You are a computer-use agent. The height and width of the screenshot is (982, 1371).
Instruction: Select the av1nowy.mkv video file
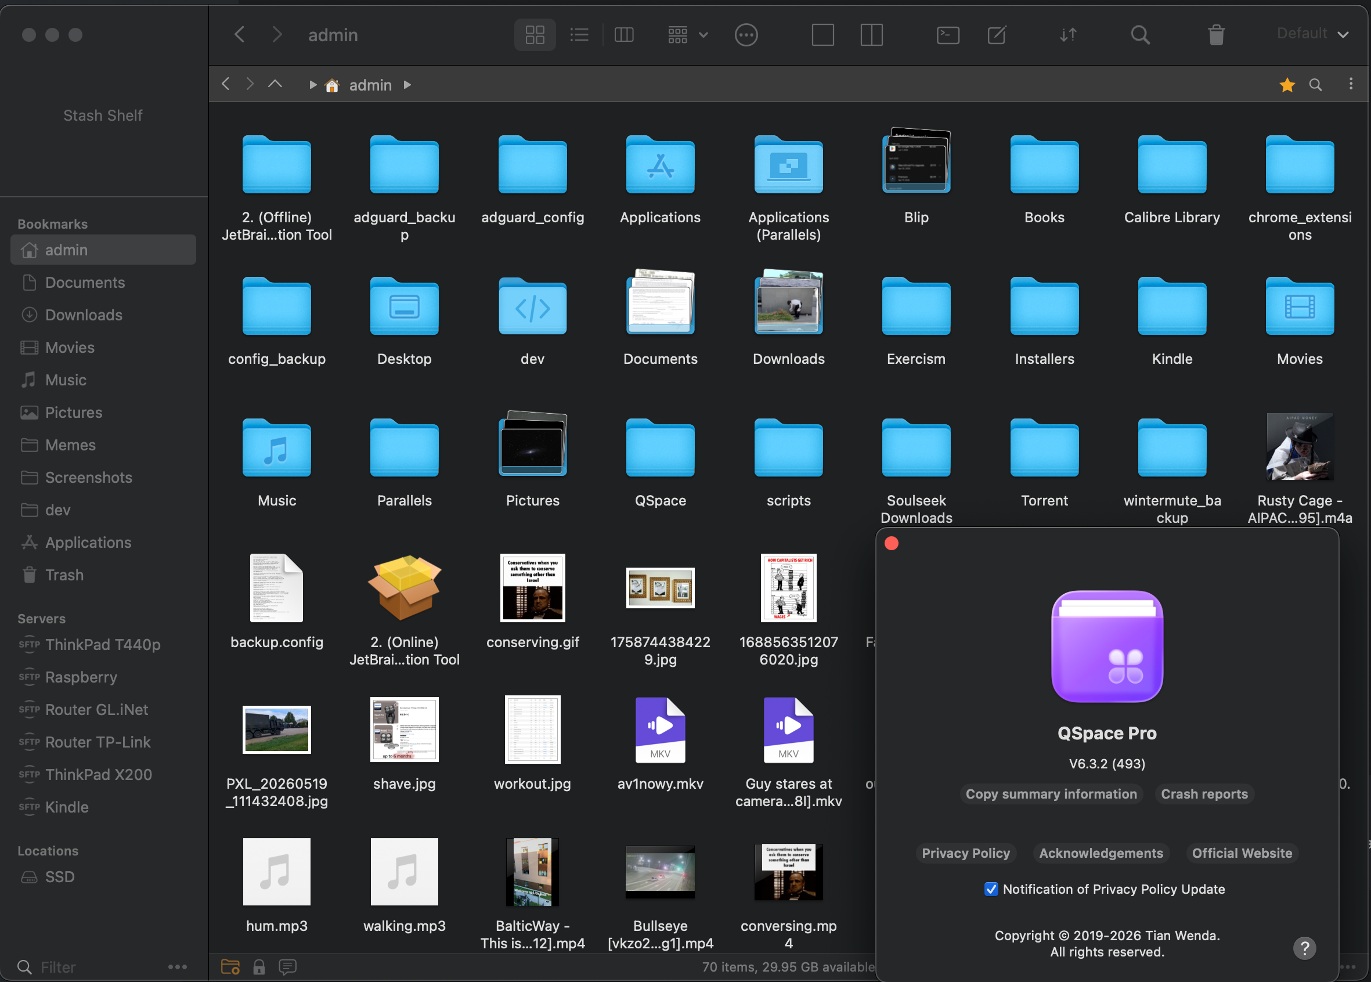pos(660,743)
